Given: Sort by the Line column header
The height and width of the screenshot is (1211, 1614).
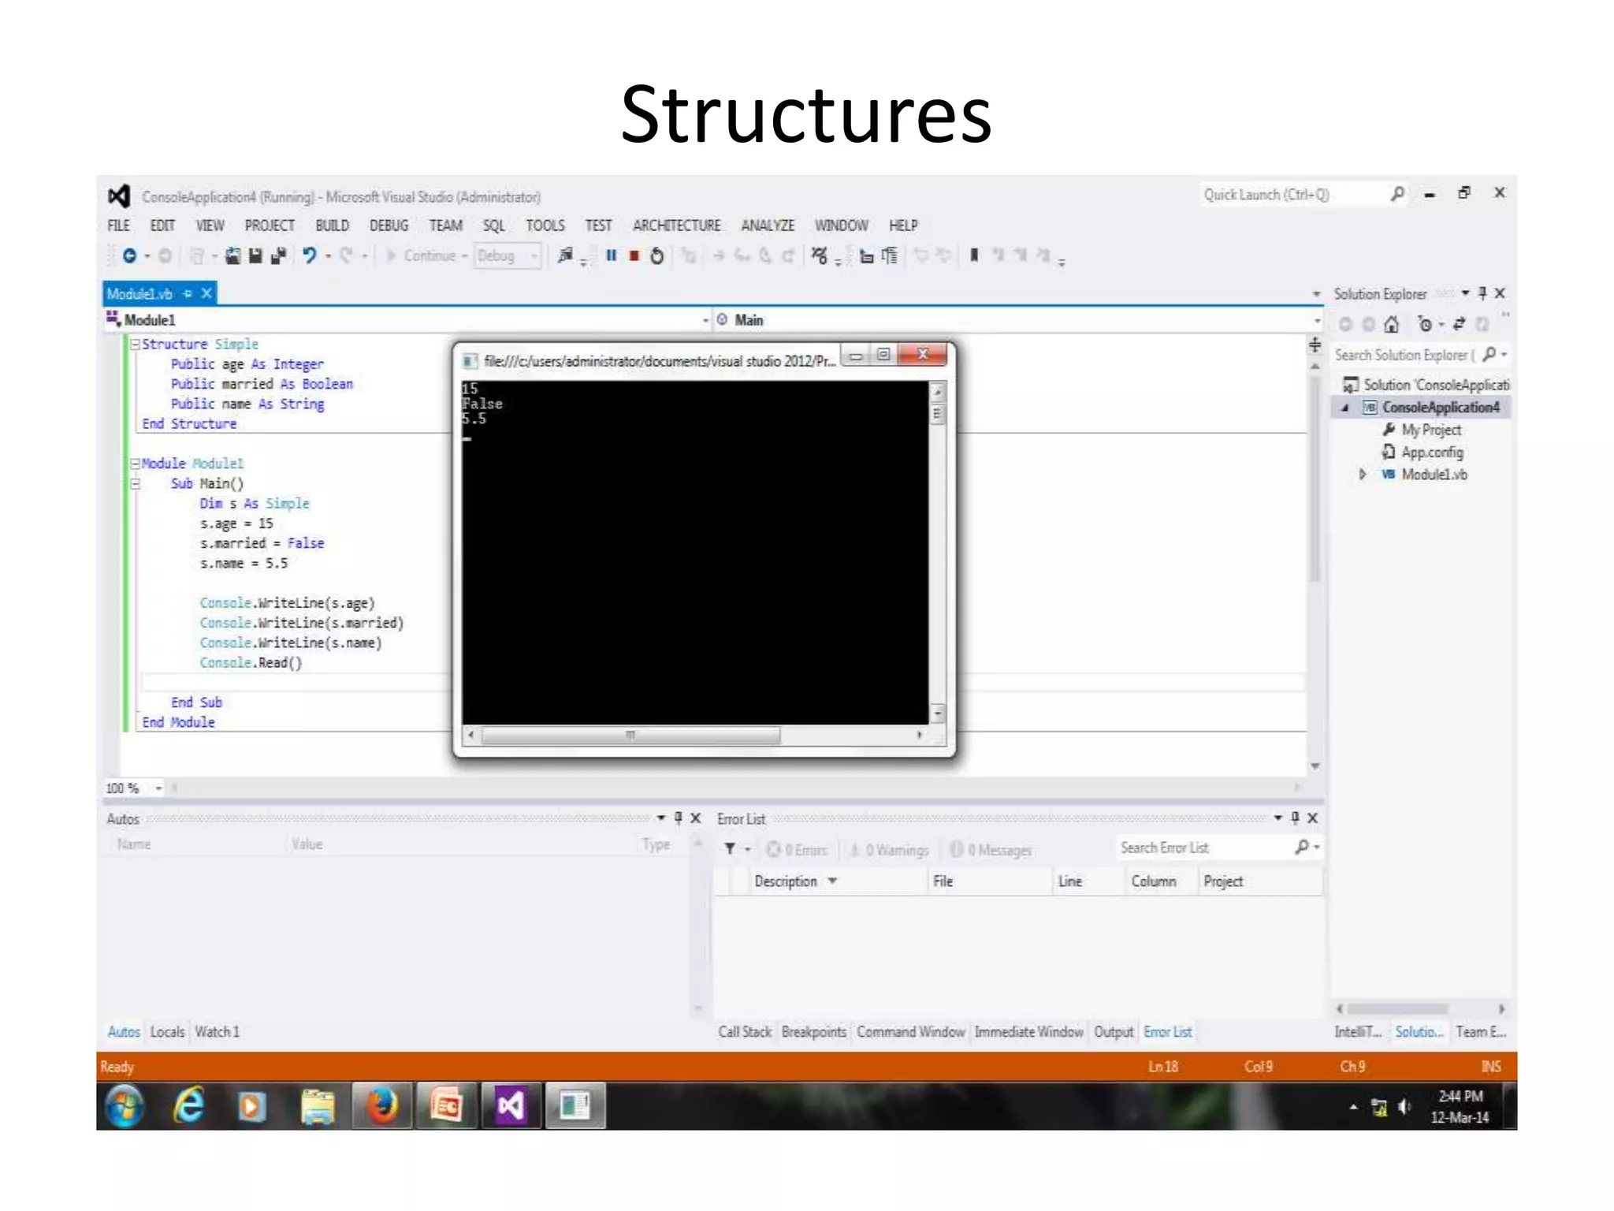Looking at the screenshot, I should point(1069,881).
